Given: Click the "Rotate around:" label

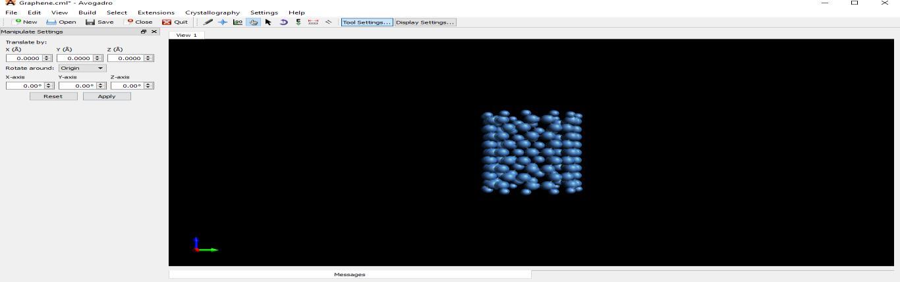Looking at the screenshot, I should pos(30,68).
